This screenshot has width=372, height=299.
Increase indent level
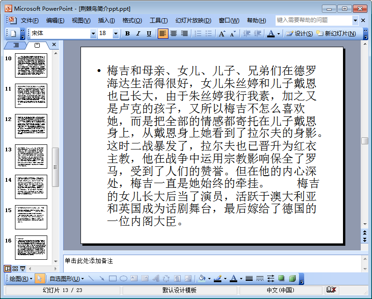(257, 34)
